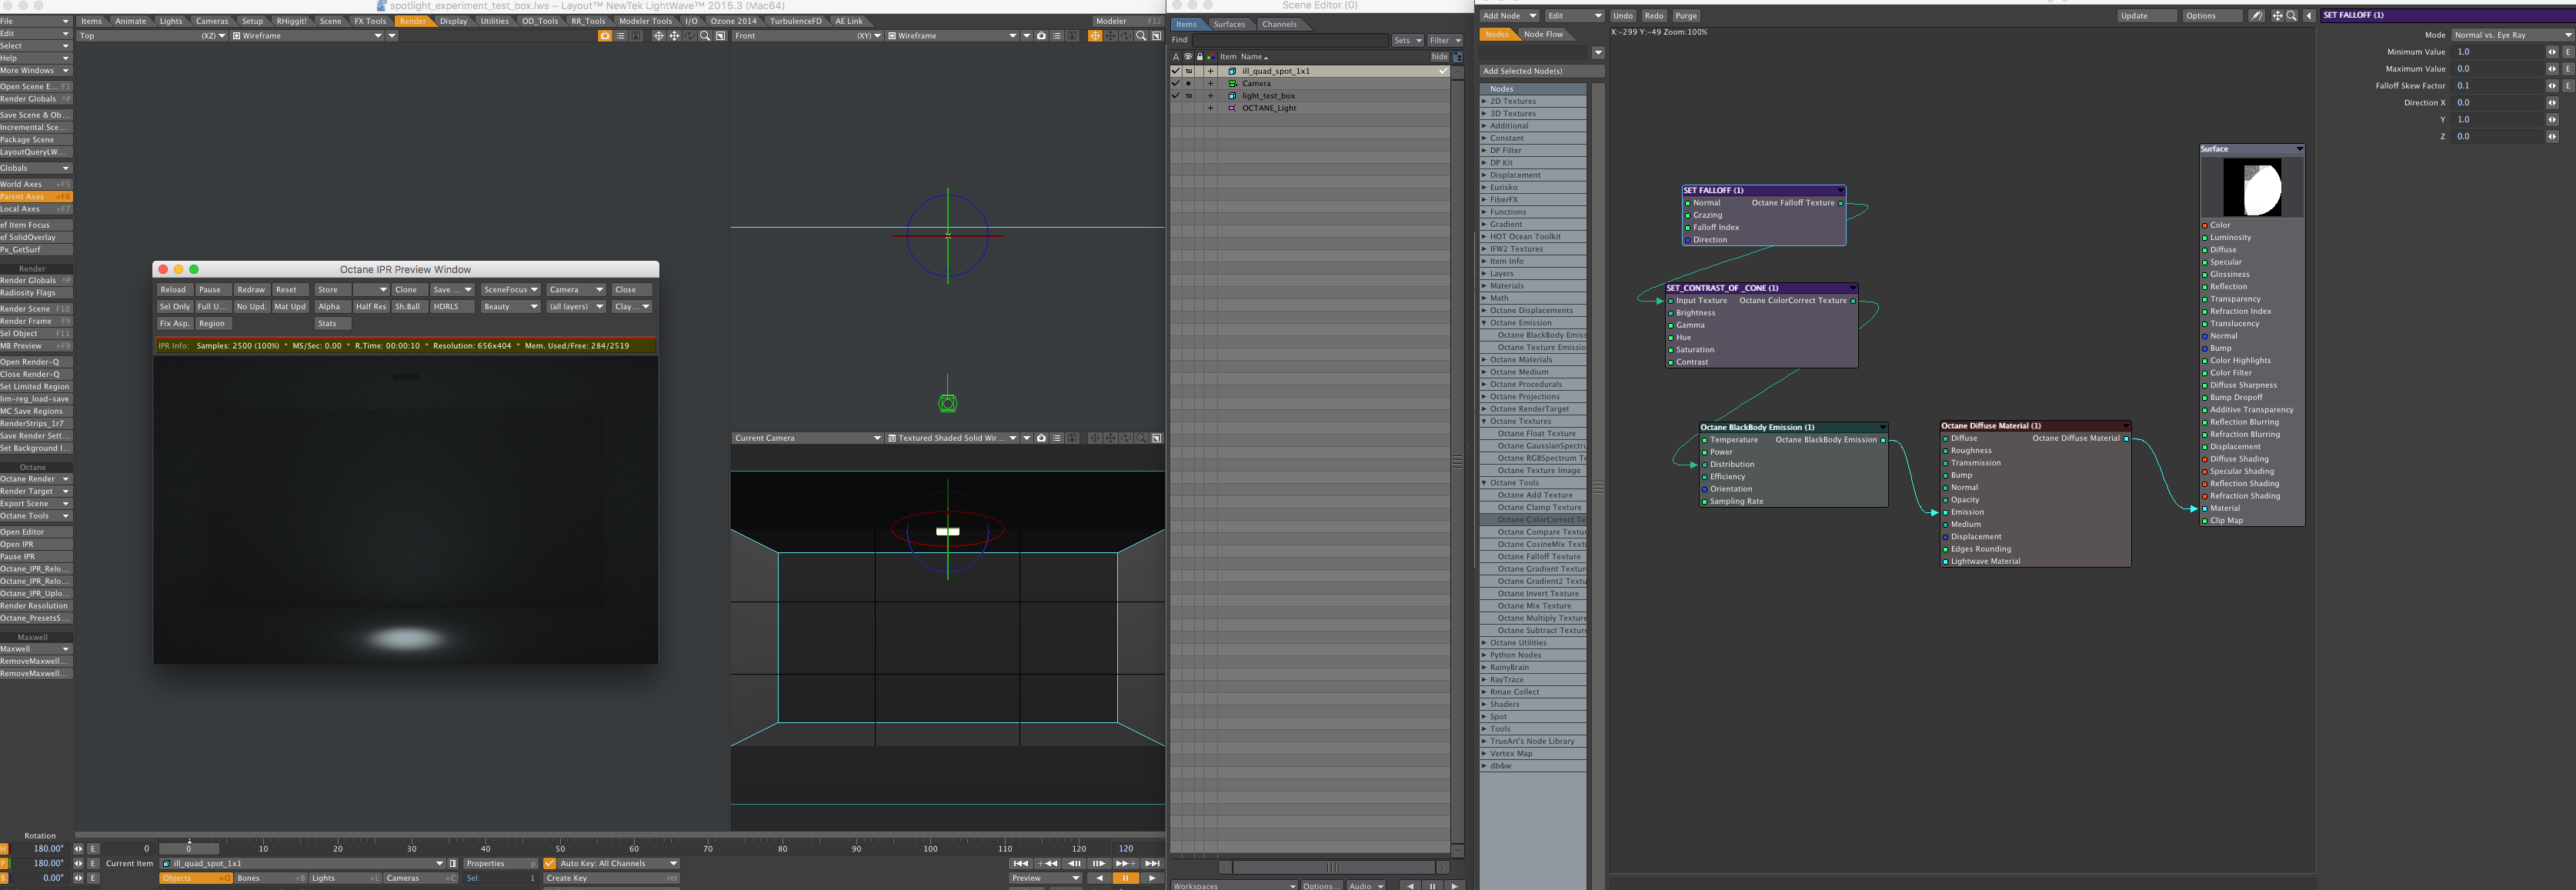Click the Front viewport camera icon
Screen dimensions: 2576x890
coord(1041,36)
